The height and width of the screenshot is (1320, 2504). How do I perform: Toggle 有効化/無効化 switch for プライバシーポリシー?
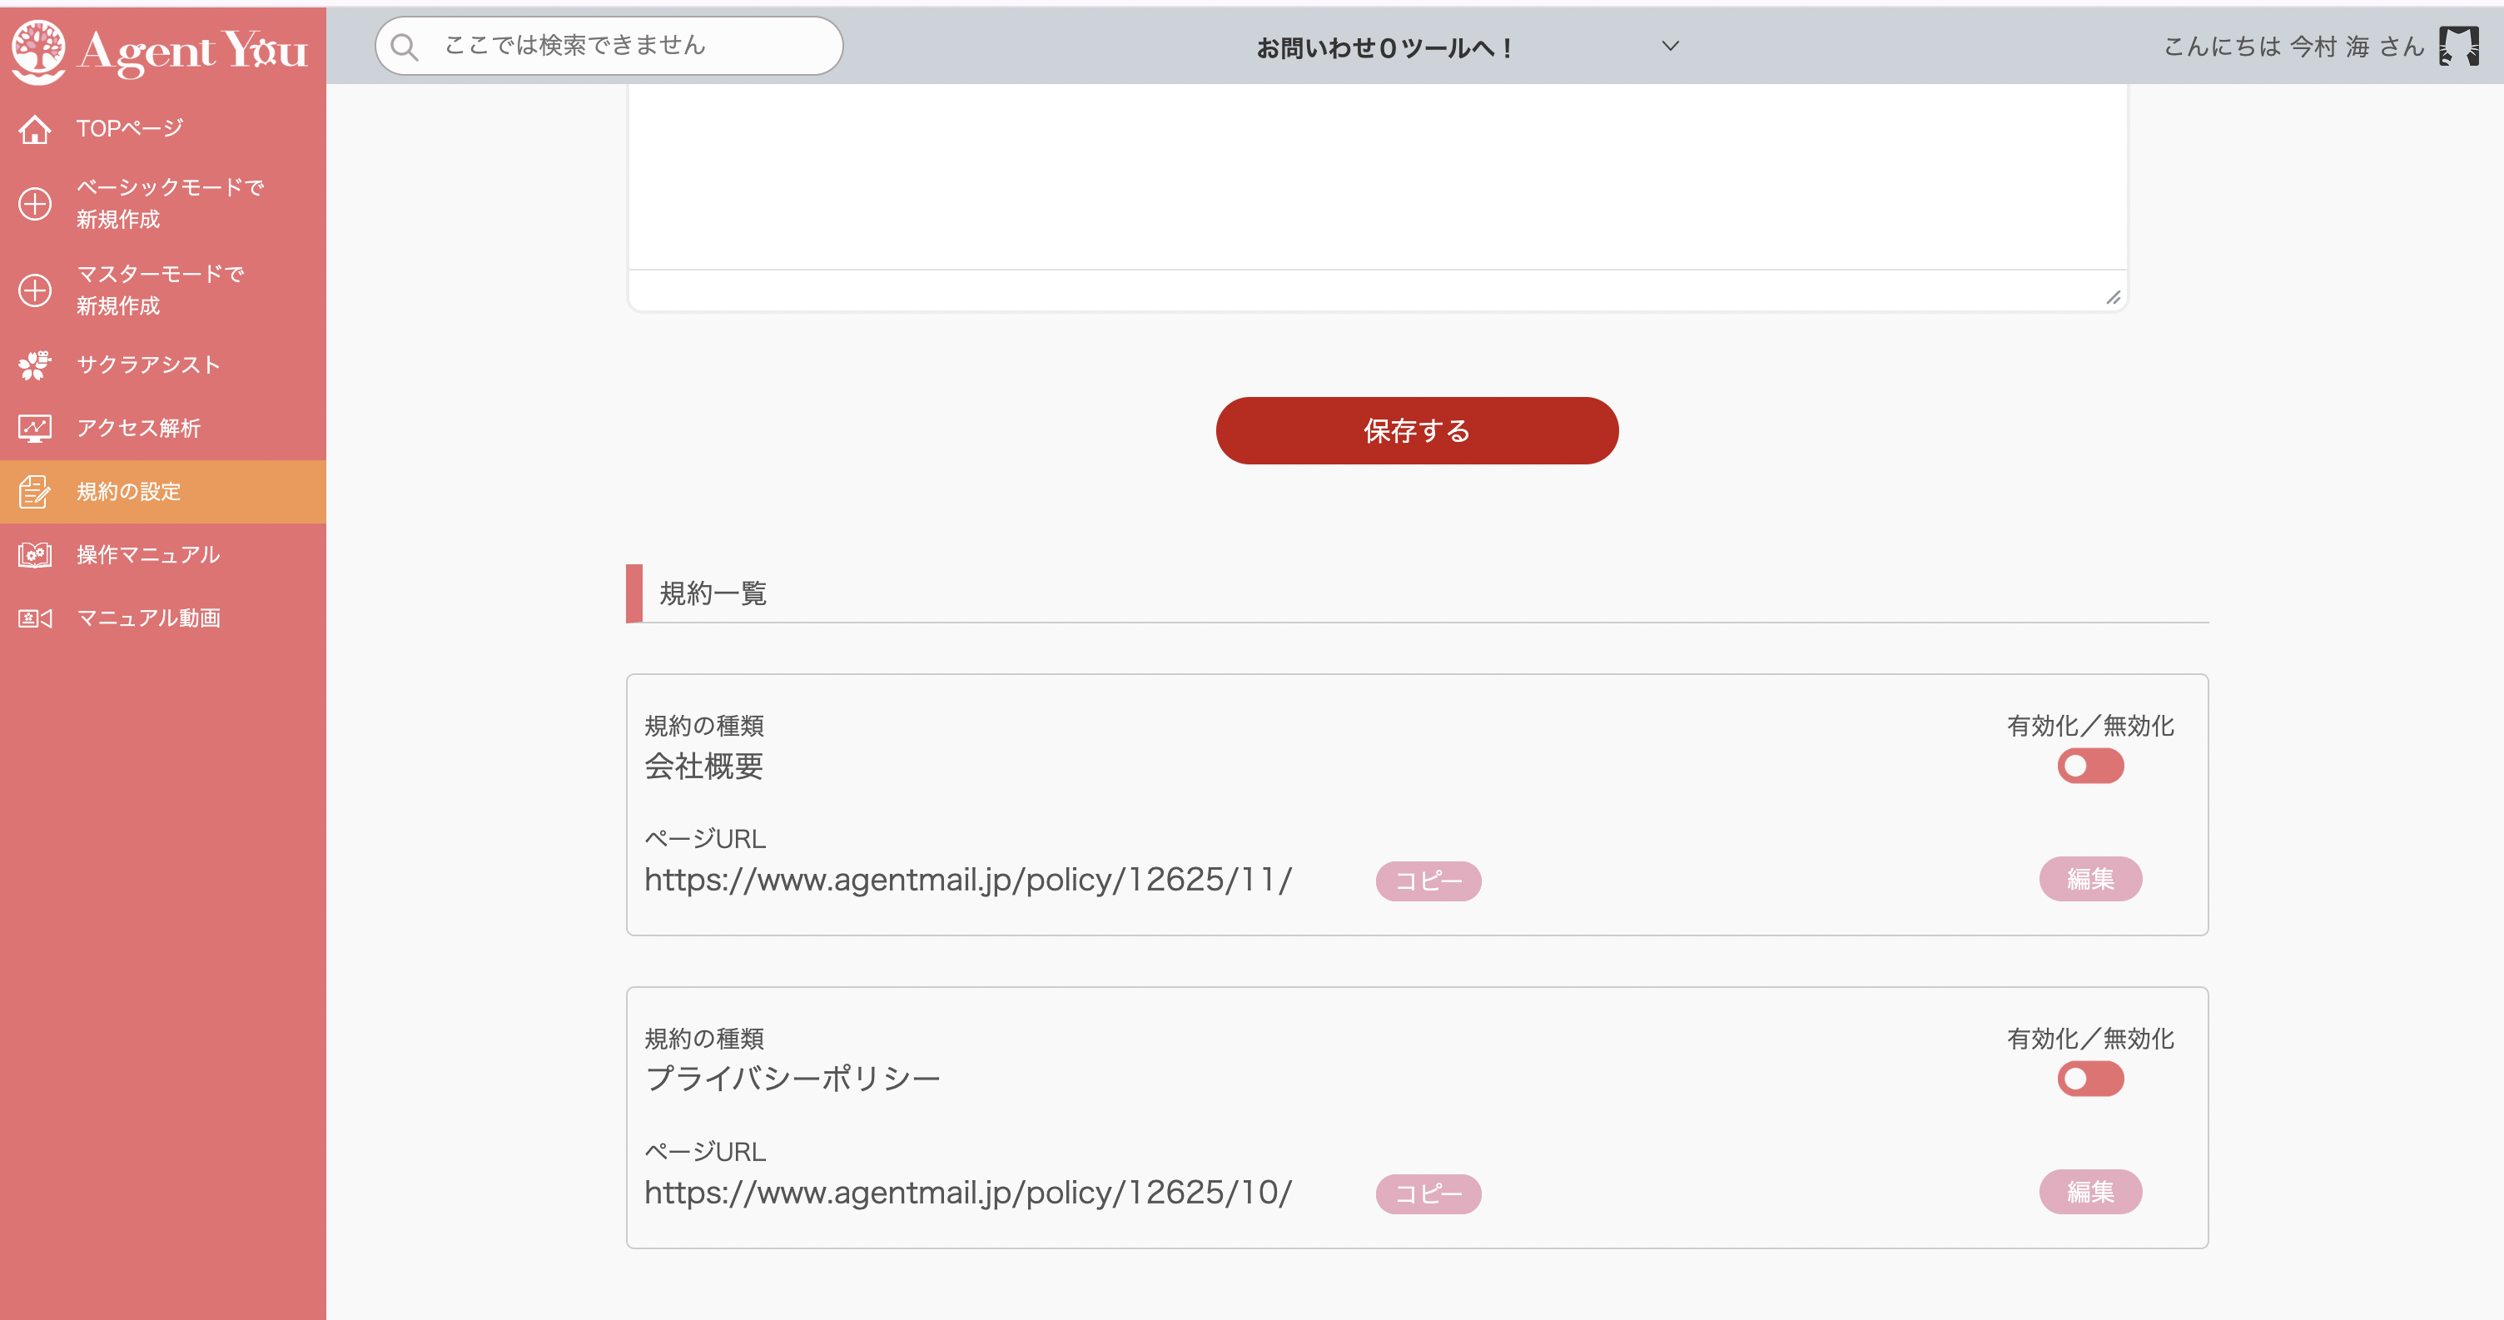(2090, 1079)
